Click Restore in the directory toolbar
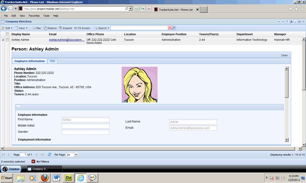Viewport: 306px width, 183px height. 50,28
